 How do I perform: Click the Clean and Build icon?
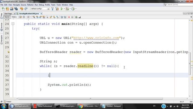click(57, 9)
